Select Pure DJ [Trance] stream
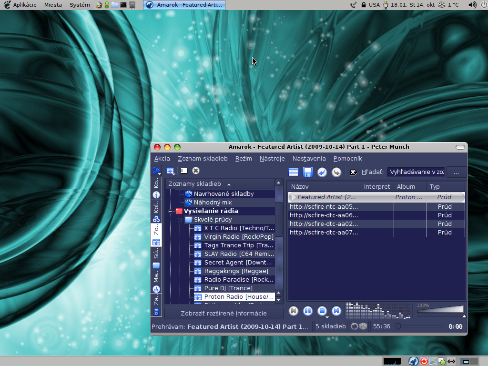The image size is (488, 366). tap(234, 288)
